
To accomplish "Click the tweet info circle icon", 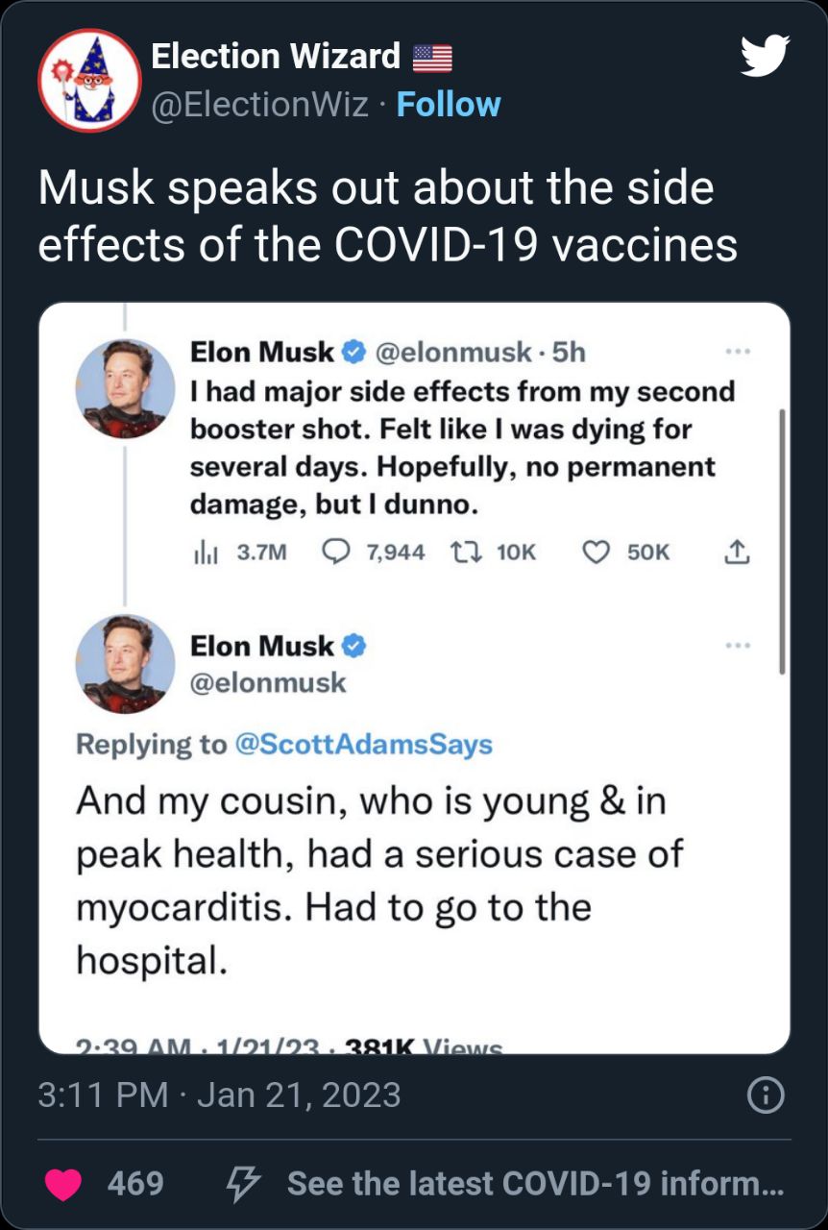I will 766,1095.
